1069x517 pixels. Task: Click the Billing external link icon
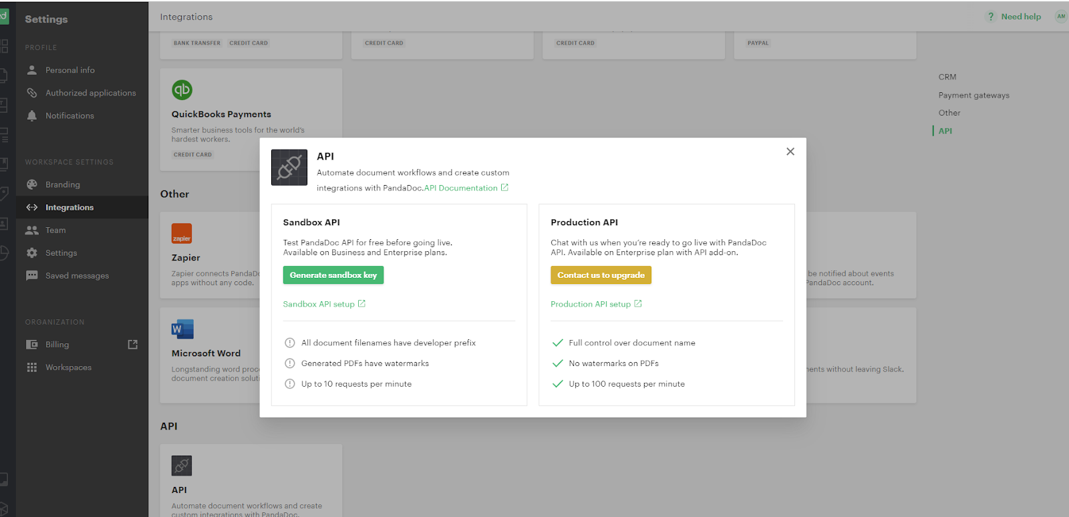point(132,344)
